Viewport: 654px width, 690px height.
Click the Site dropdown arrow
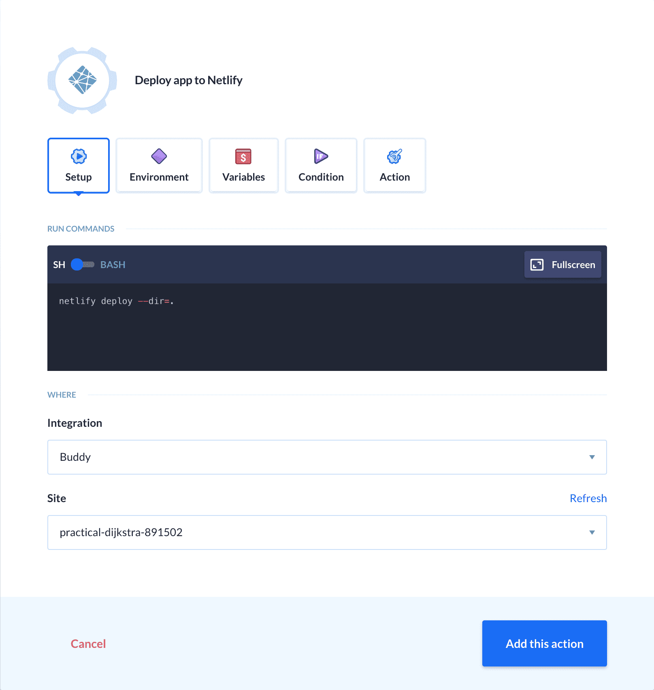tap(592, 532)
